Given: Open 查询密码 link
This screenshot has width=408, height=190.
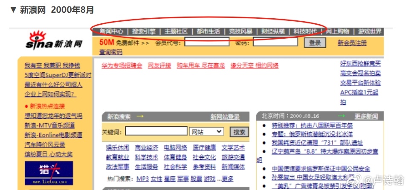Looking at the screenshot, I should click(x=111, y=52).
